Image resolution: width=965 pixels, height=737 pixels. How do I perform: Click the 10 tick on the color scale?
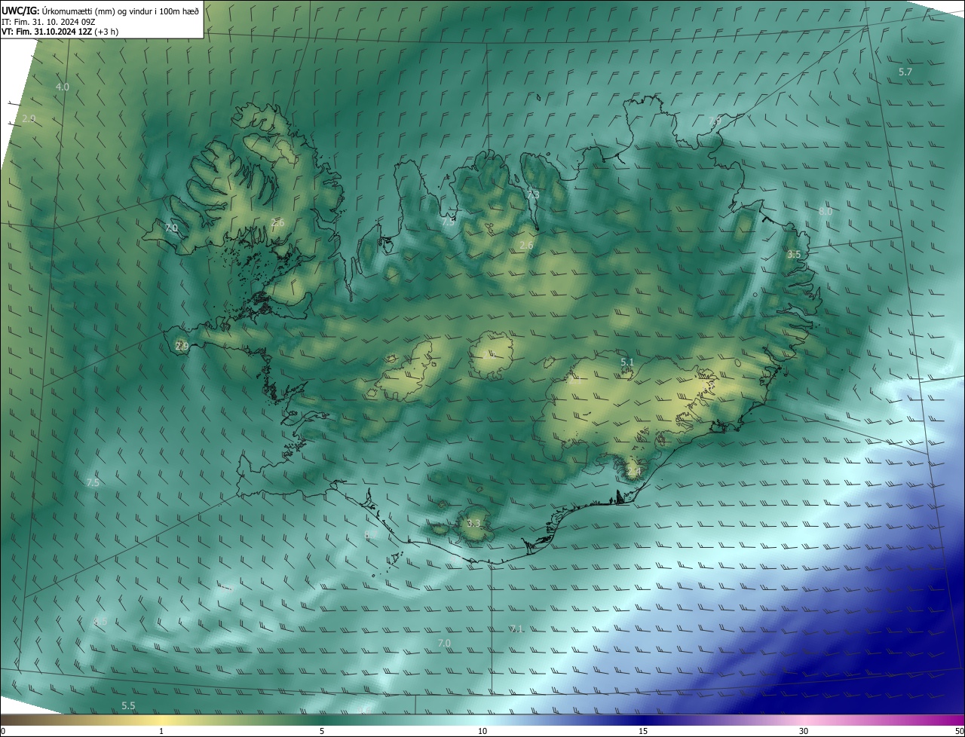(482, 731)
